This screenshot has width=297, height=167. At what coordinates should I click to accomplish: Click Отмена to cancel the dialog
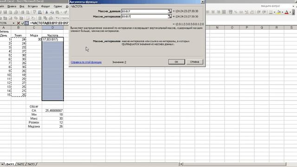click(x=194, y=62)
